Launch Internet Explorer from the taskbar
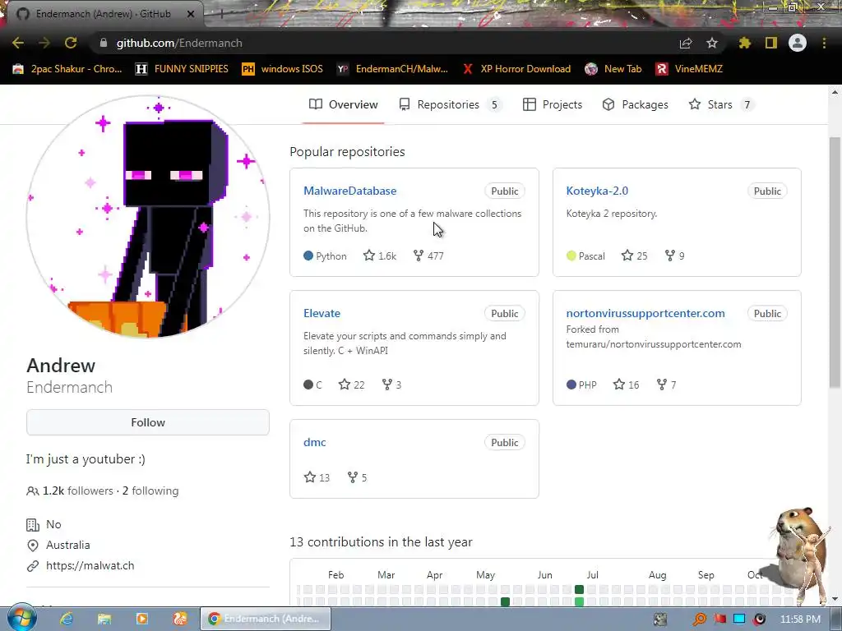The width and height of the screenshot is (842, 631). click(x=67, y=619)
